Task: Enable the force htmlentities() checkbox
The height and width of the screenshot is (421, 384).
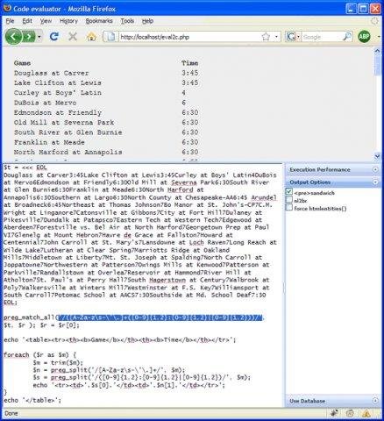Action: (x=289, y=208)
